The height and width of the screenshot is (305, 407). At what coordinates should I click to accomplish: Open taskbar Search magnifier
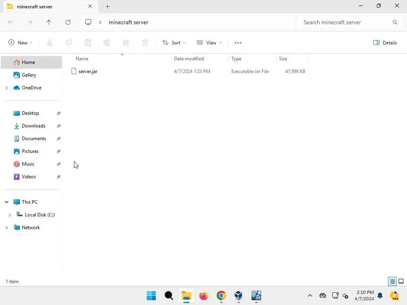coord(169,295)
